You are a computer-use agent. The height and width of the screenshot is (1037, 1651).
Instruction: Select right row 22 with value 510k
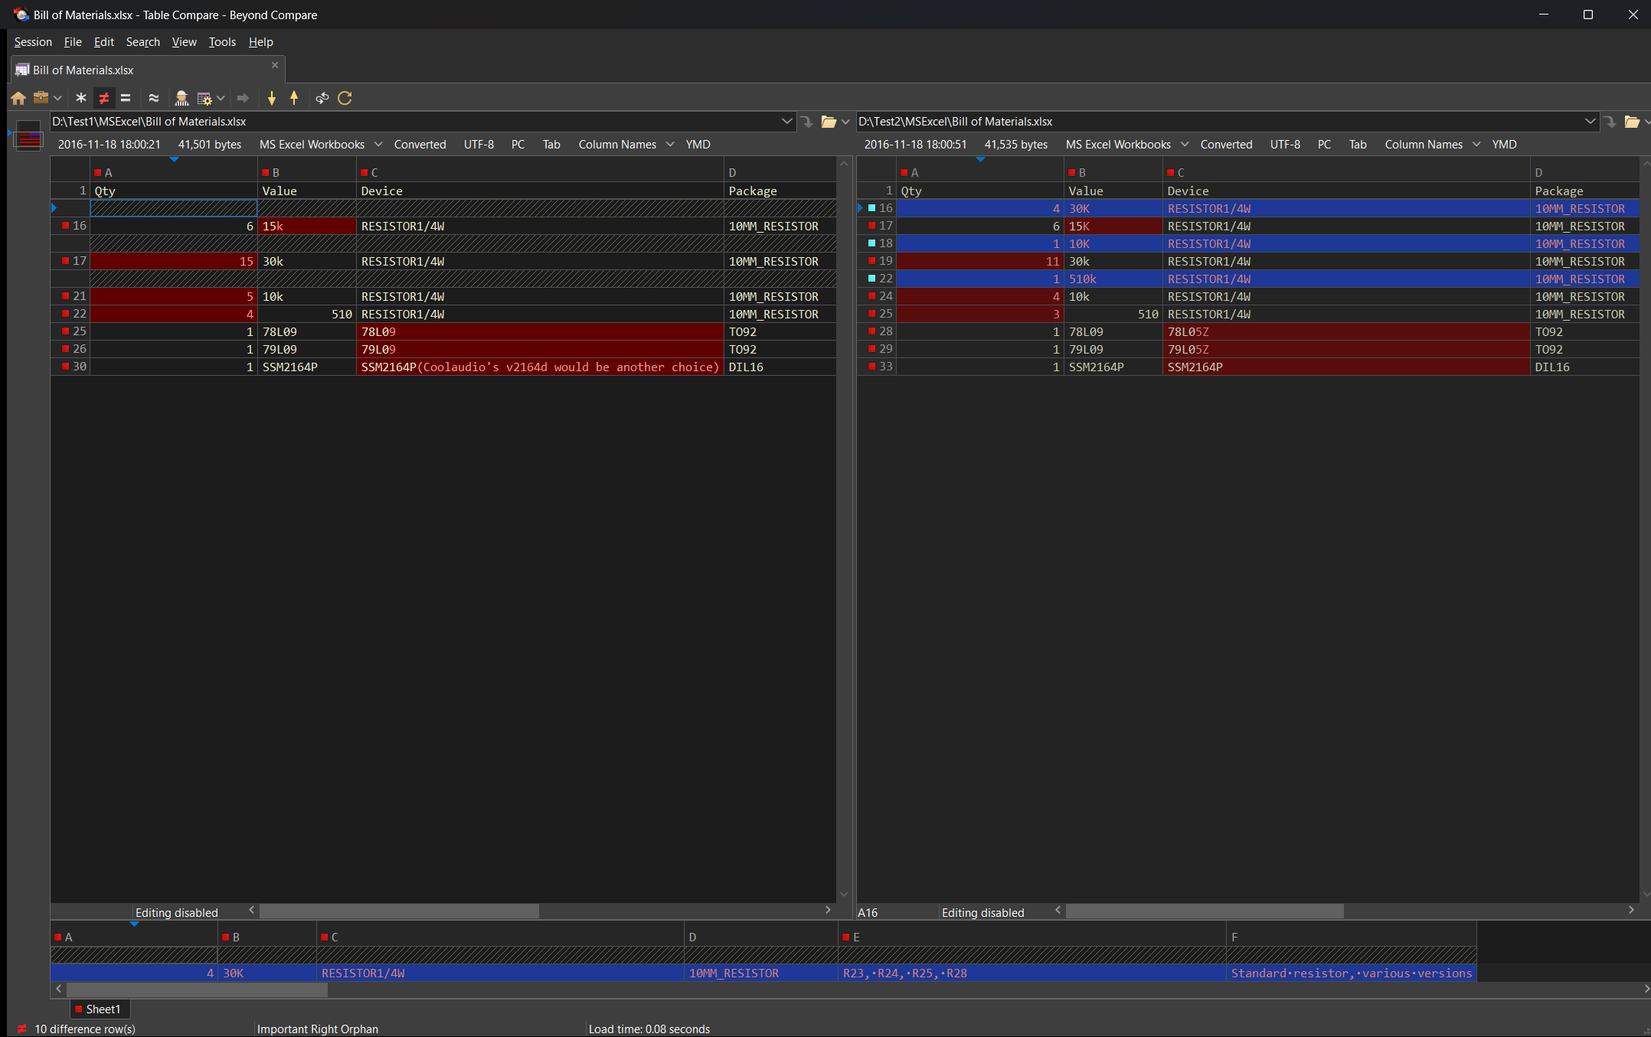(1248, 279)
